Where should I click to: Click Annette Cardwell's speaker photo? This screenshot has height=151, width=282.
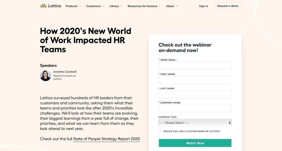(45, 75)
